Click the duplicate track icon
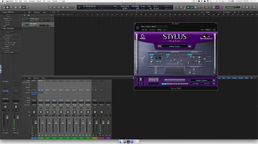Viewport: 258px width, 144px height. pyautogui.click(x=29, y=15)
